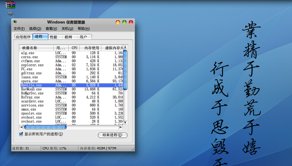Click the 进程数: 31 status entry
The height and width of the screenshot is (166, 292).
tap(21, 148)
